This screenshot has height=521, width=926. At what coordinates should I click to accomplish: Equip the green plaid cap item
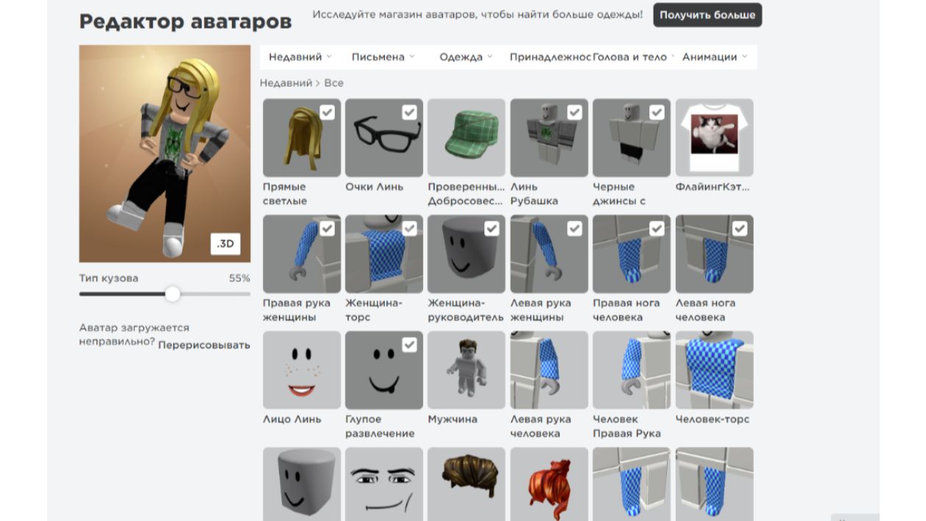[467, 138]
